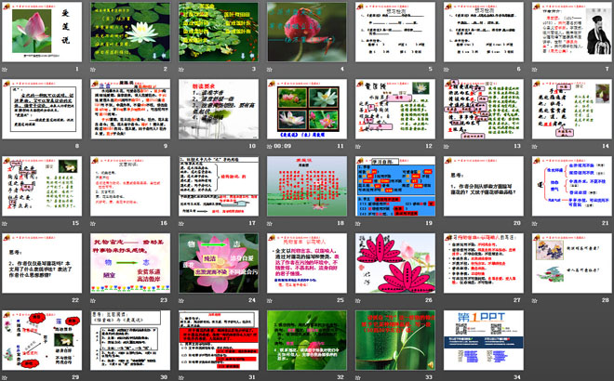Select slide 21 with the blue bracket diagram
This screenshot has width=614, height=381.
coord(572,186)
